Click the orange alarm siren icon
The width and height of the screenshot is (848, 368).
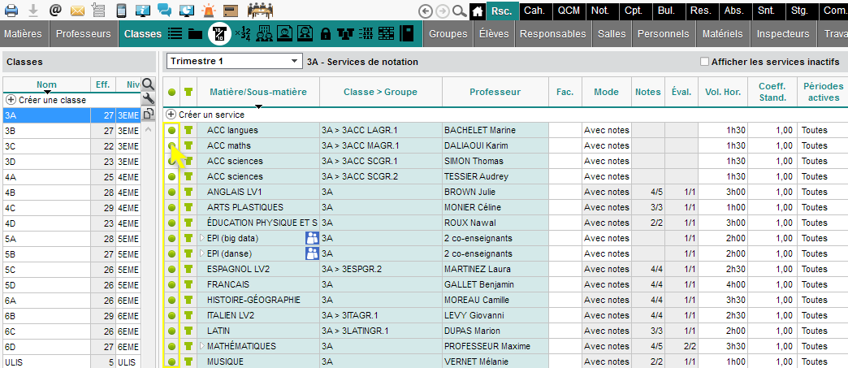(209, 11)
